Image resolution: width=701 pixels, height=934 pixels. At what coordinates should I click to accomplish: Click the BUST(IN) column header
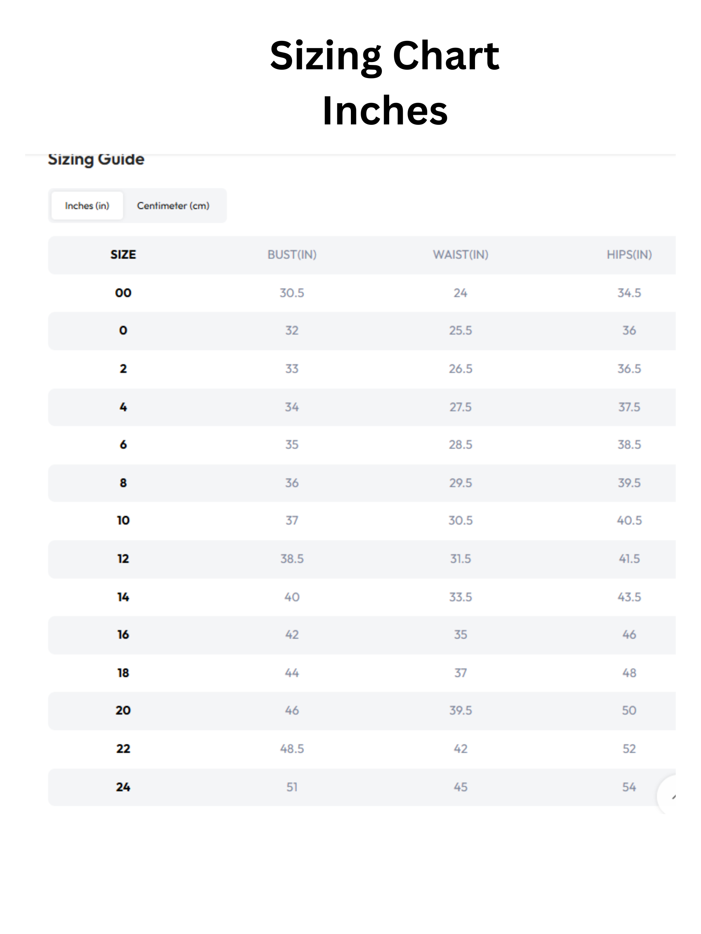(x=292, y=255)
